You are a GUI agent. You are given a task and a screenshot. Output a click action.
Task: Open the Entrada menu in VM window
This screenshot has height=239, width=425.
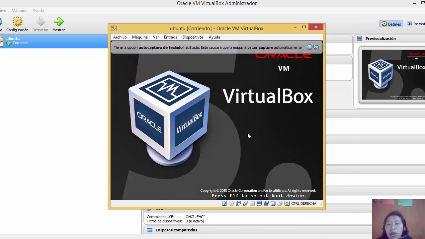click(171, 37)
